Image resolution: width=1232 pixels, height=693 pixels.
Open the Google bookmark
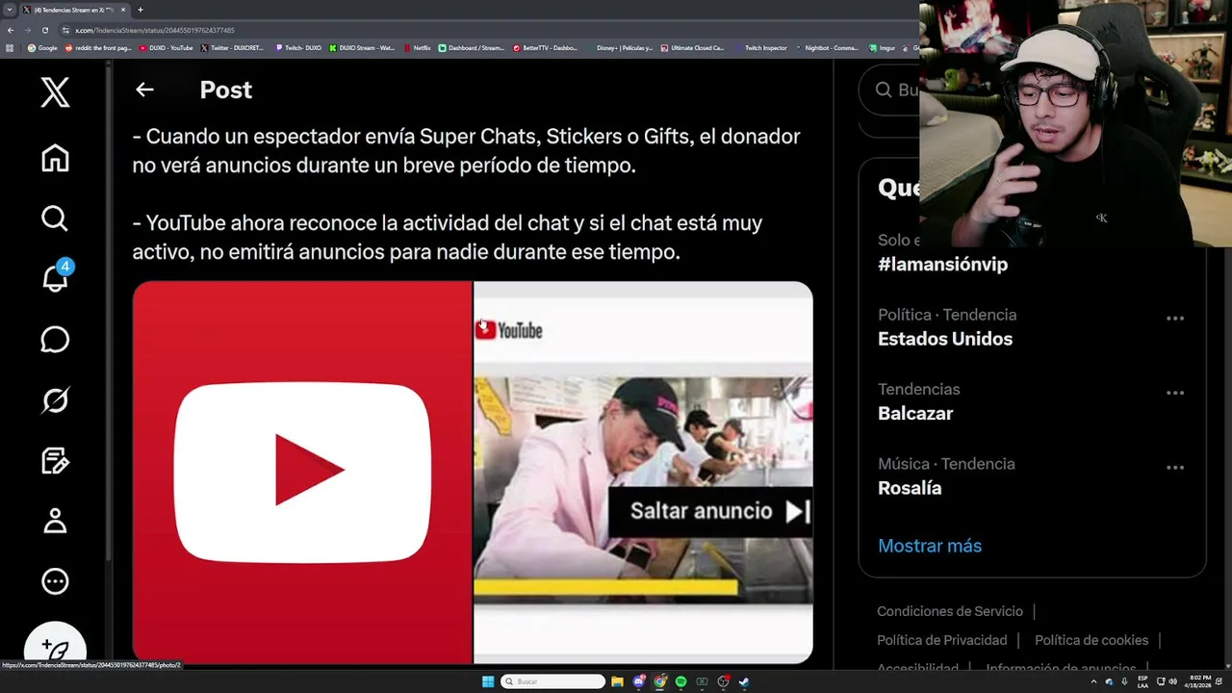coord(42,47)
